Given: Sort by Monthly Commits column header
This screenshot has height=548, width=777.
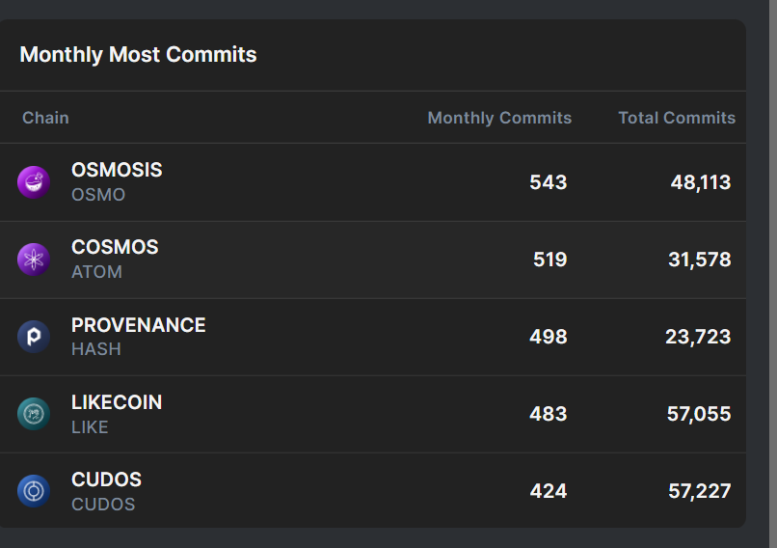Looking at the screenshot, I should coord(499,118).
